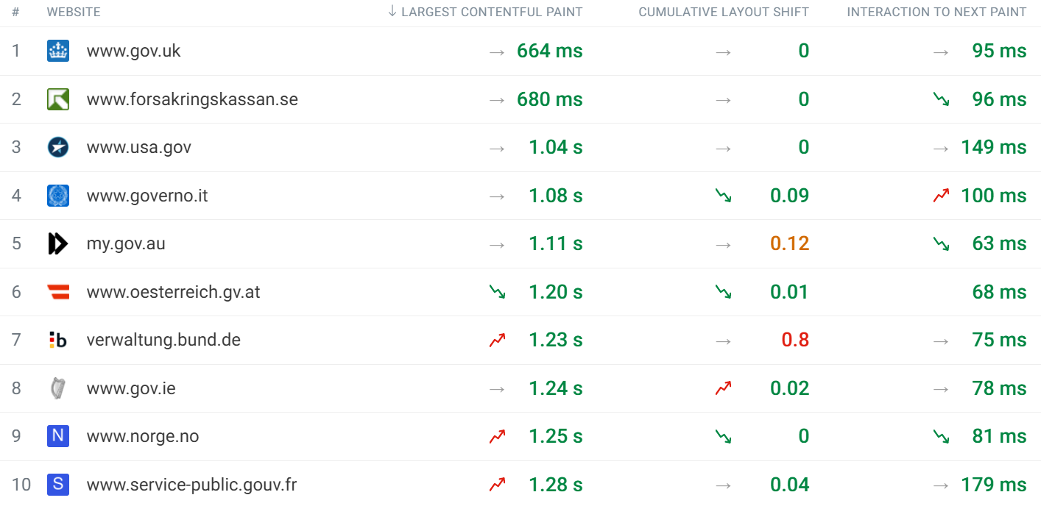The width and height of the screenshot is (1041, 506).
Task: Click the www.norge.no blue N favicon
Action: tap(58, 436)
